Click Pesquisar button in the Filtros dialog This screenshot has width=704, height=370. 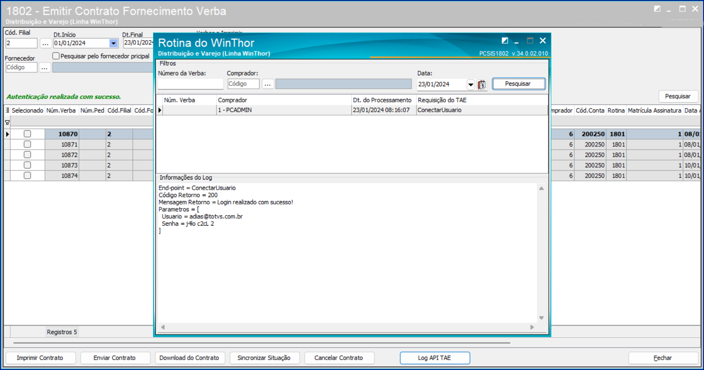(x=518, y=84)
